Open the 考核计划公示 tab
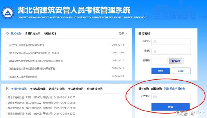This screenshot has width=207, height=118. pos(19,89)
